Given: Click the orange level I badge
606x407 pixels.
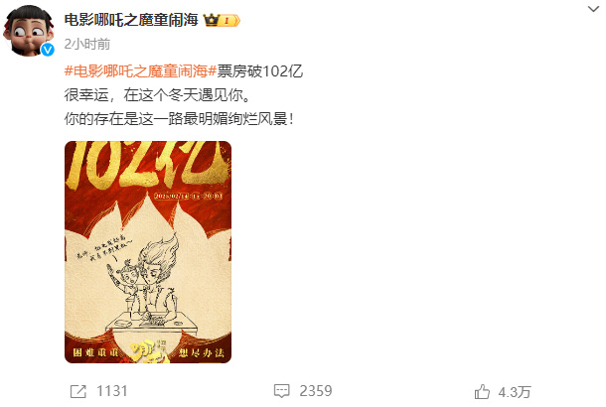Looking at the screenshot, I should 229,21.
